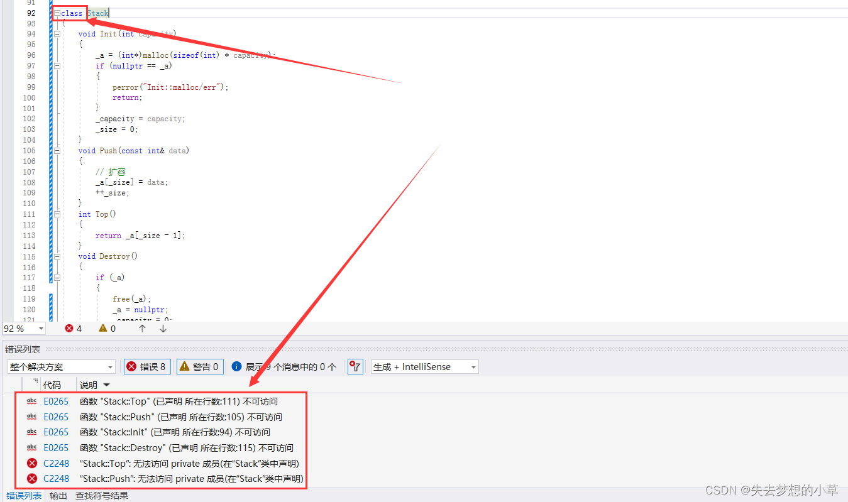Click abc icon of E0265 Stack::Top row

pyautogui.click(x=32, y=401)
